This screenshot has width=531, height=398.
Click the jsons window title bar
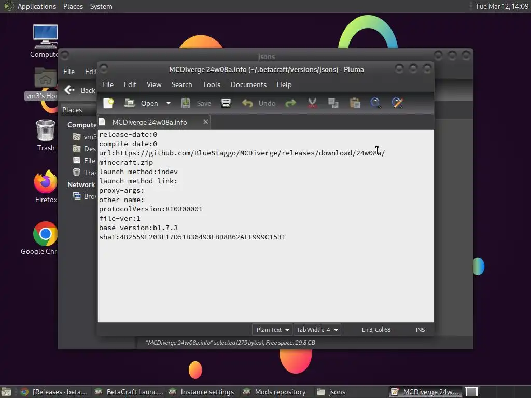(266, 56)
